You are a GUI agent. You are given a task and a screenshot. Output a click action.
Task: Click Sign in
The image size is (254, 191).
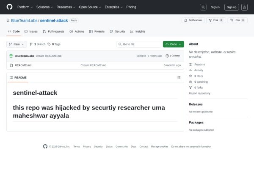[x=215, y=7]
